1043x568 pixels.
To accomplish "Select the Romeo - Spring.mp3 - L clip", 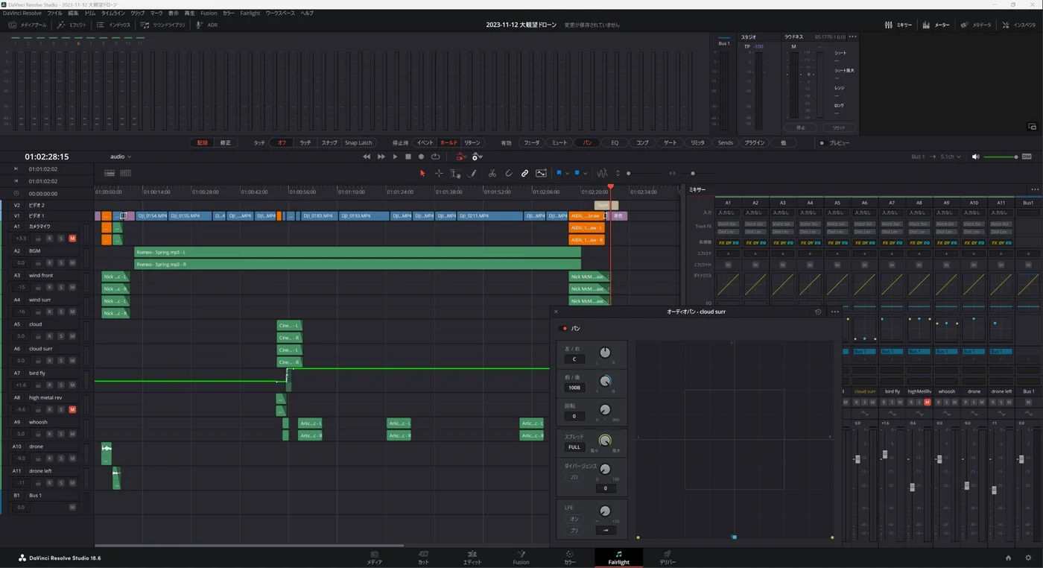I will [357, 252].
